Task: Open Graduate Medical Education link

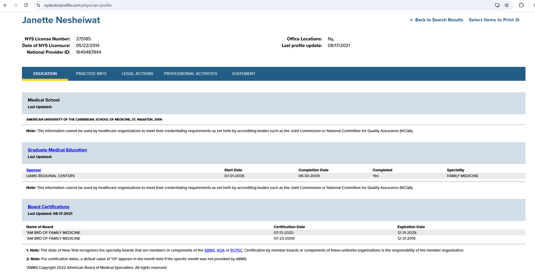Action: (x=57, y=150)
